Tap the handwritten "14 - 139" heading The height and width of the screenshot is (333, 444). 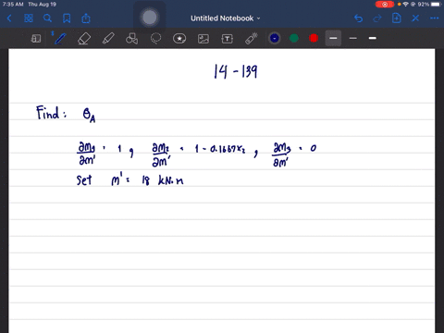236,71
